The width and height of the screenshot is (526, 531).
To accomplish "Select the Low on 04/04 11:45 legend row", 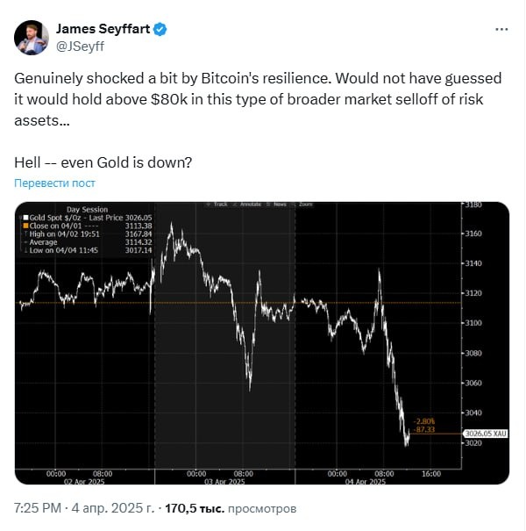I will [x=88, y=250].
